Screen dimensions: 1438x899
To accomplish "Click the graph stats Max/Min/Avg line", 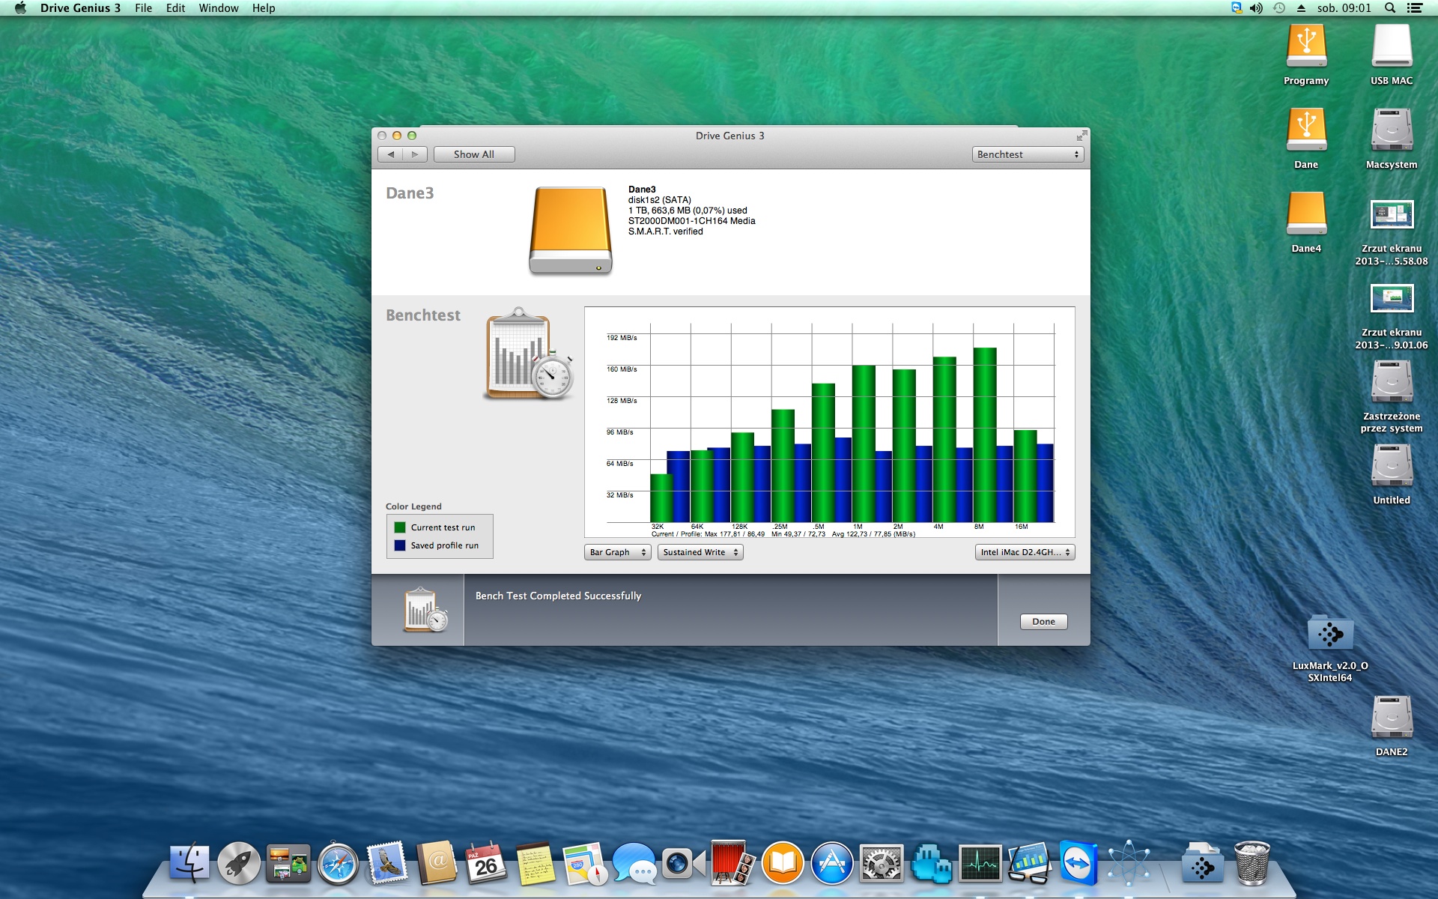I will click(x=783, y=534).
